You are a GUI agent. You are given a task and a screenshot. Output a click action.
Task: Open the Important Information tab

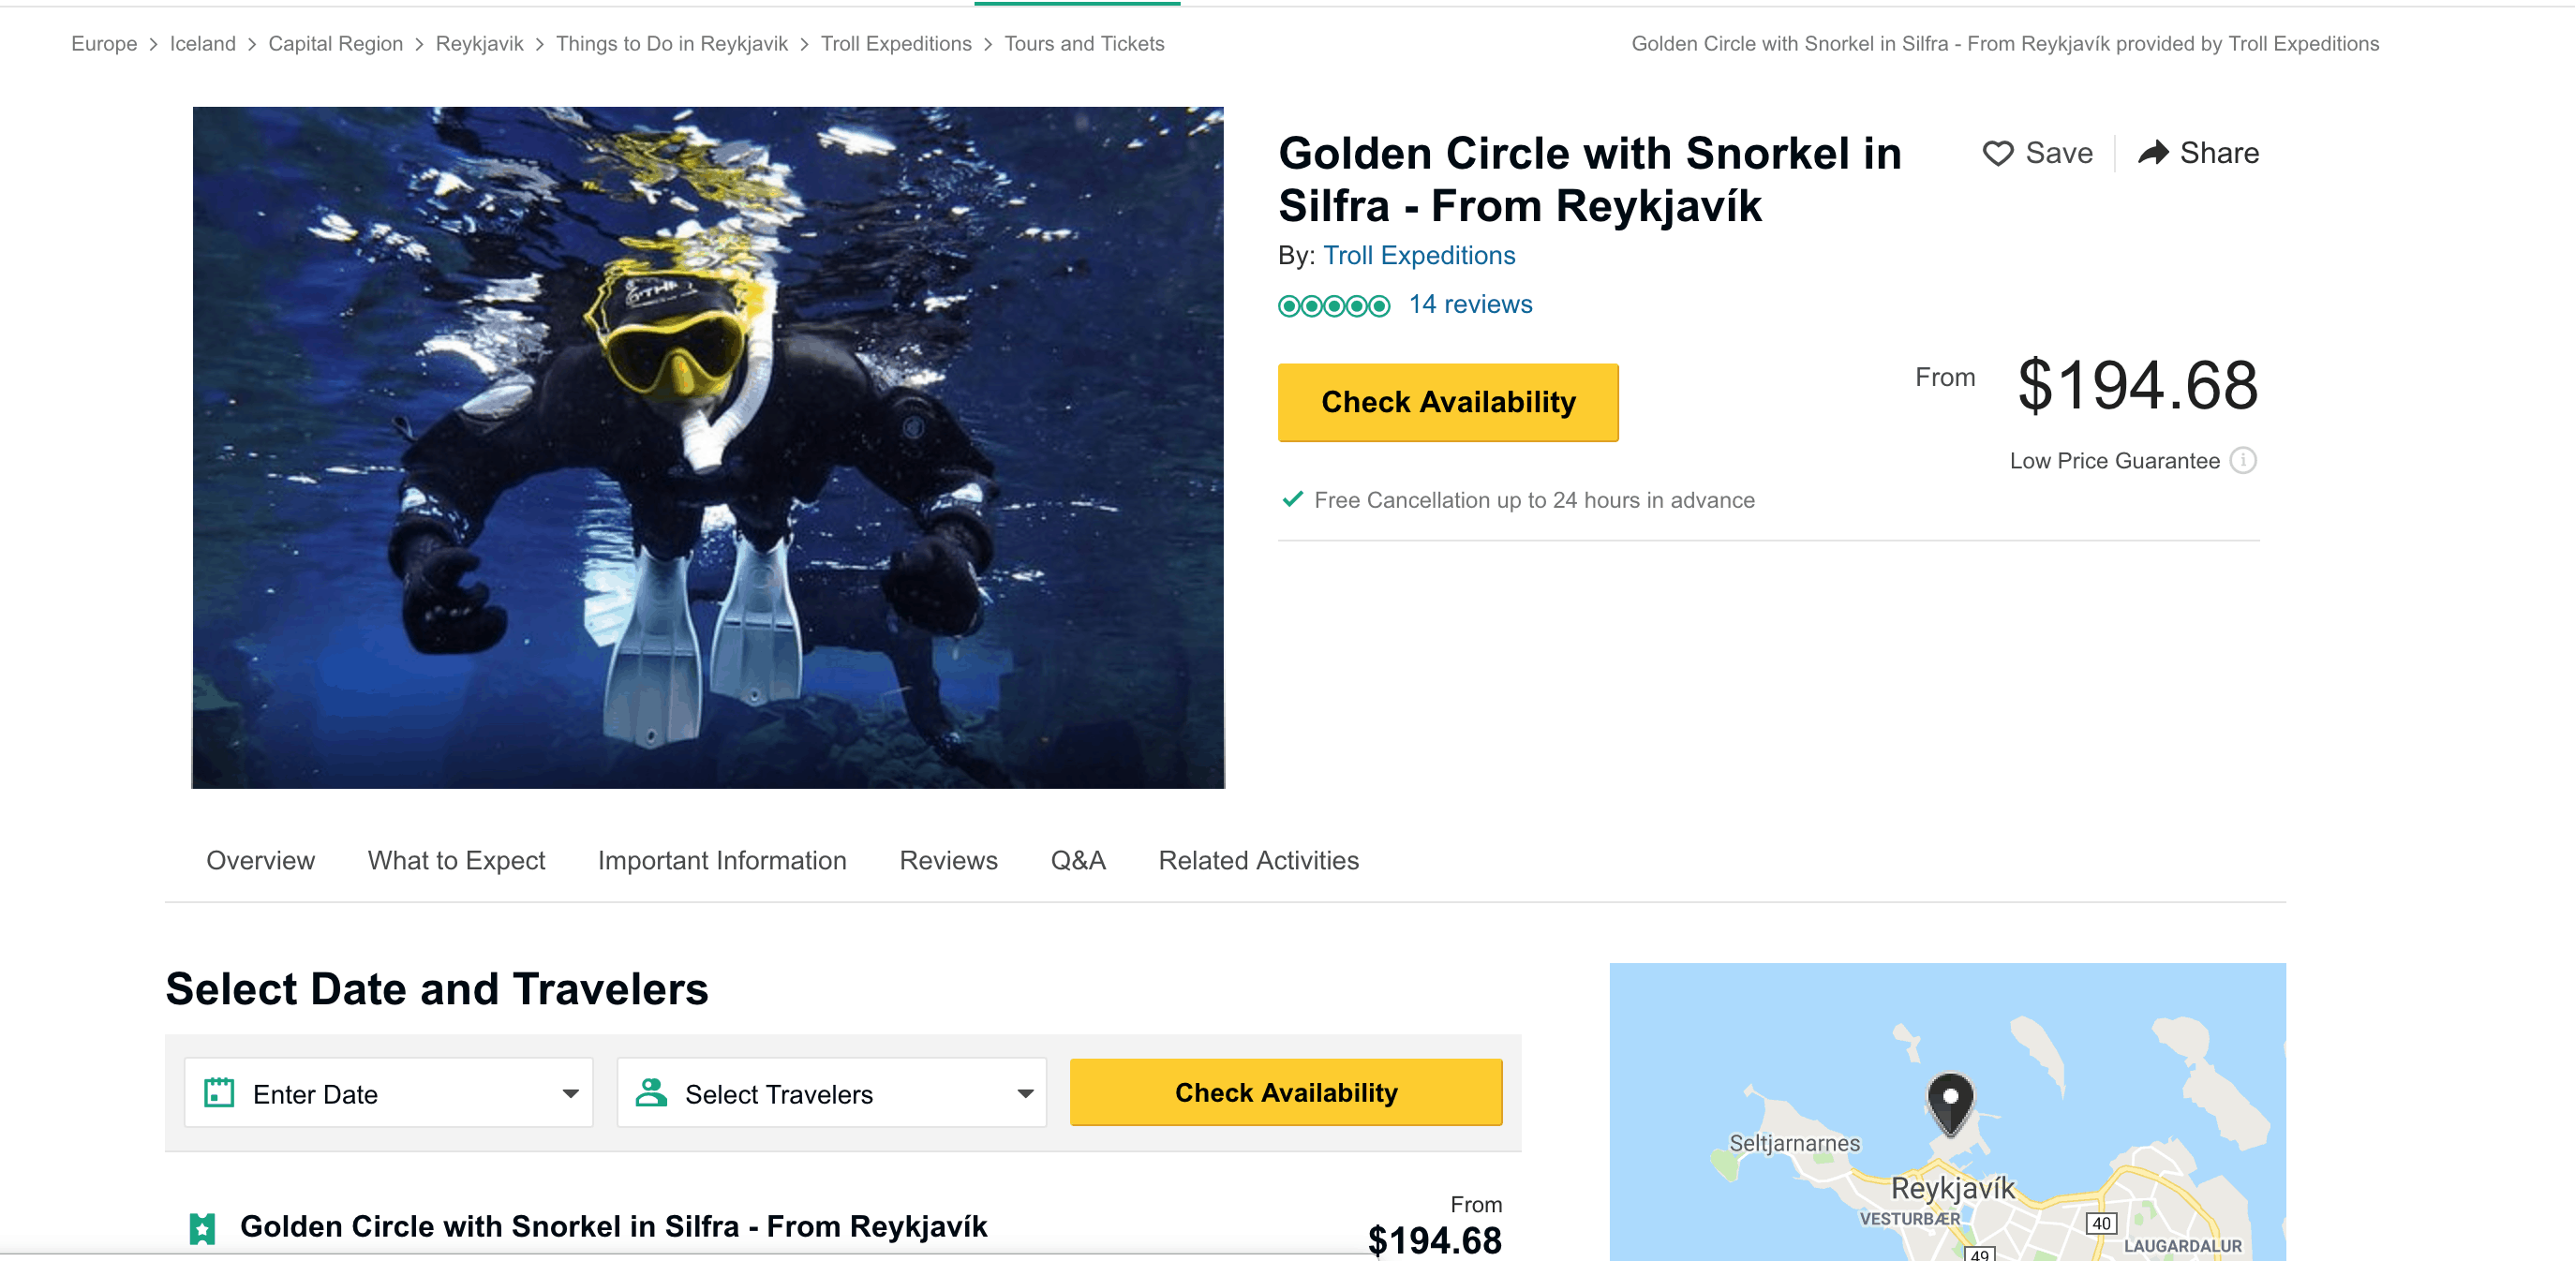(722, 860)
